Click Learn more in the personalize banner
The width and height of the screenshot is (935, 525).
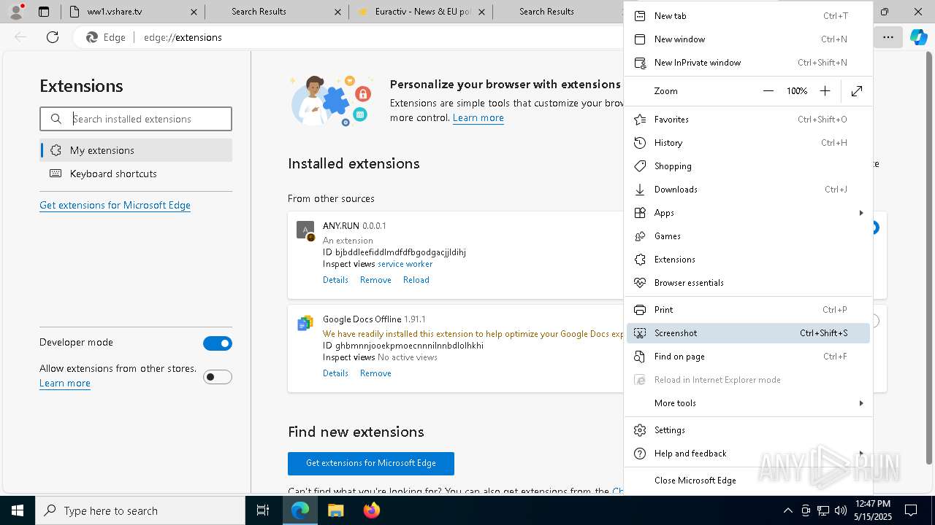478,118
